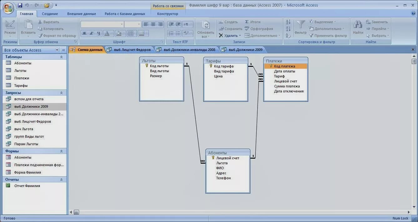Cut with Вырезать
This screenshot has width=418, height=222.
click(x=48, y=22)
